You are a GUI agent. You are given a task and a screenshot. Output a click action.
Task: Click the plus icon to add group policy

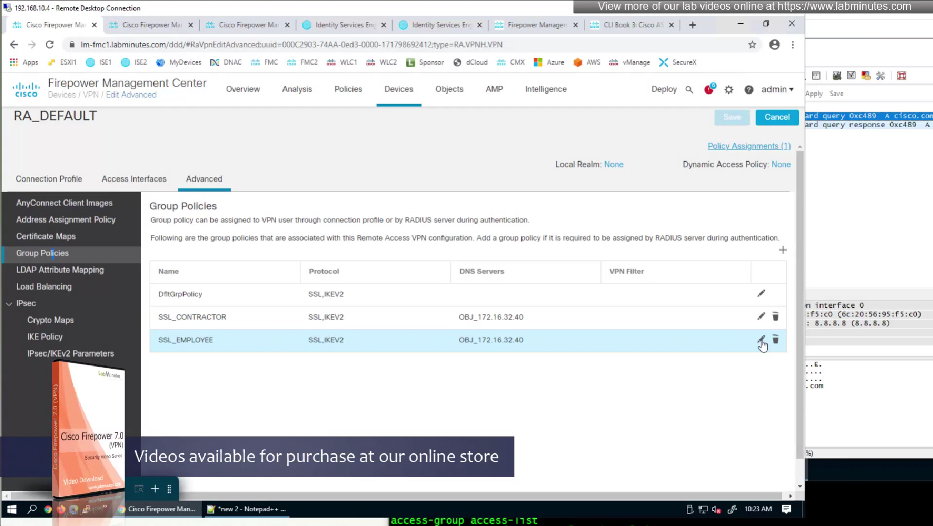pos(783,250)
